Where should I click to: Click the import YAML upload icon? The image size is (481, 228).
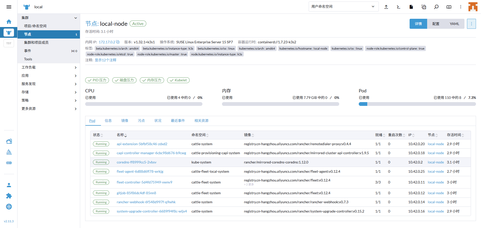(386, 7)
